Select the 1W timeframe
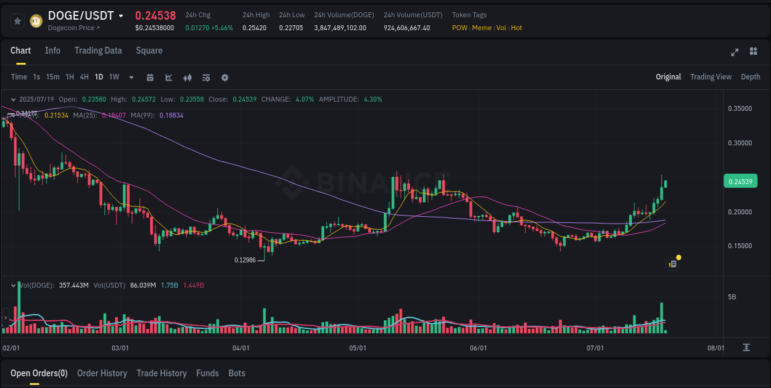 pyautogui.click(x=113, y=77)
